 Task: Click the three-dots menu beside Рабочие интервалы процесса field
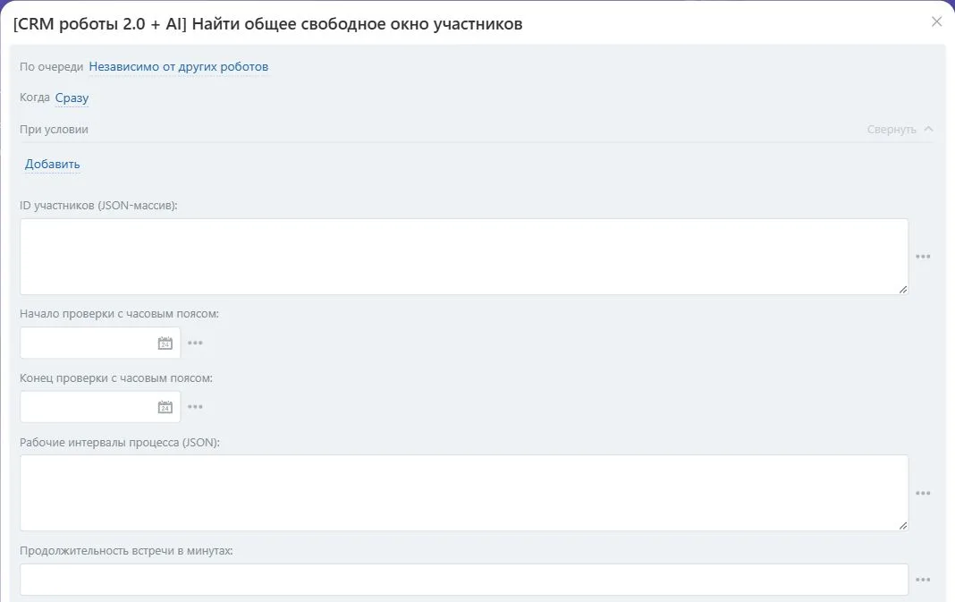pyautogui.click(x=923, y=493)
